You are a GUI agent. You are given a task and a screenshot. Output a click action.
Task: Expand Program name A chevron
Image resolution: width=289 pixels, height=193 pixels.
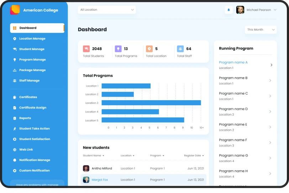coord(271,65)
